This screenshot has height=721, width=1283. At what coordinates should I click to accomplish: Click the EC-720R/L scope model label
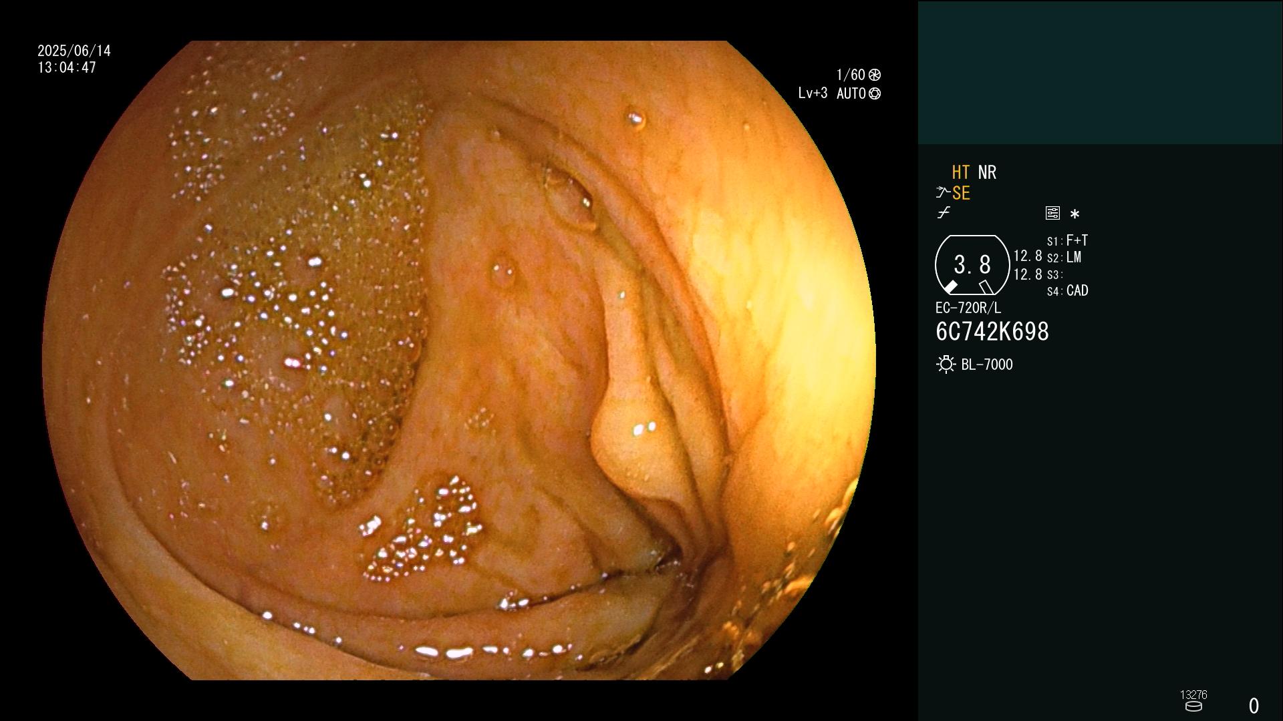coord(968,308)
